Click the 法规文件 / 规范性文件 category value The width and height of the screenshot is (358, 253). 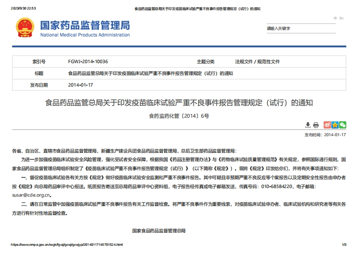tap(257, 61)
